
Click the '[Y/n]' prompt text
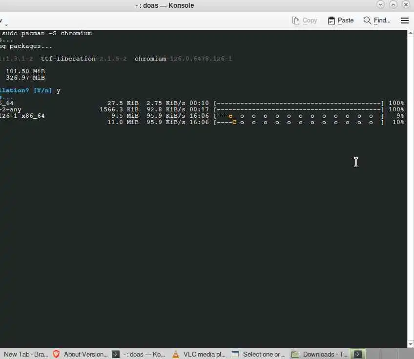click(42, 90)
